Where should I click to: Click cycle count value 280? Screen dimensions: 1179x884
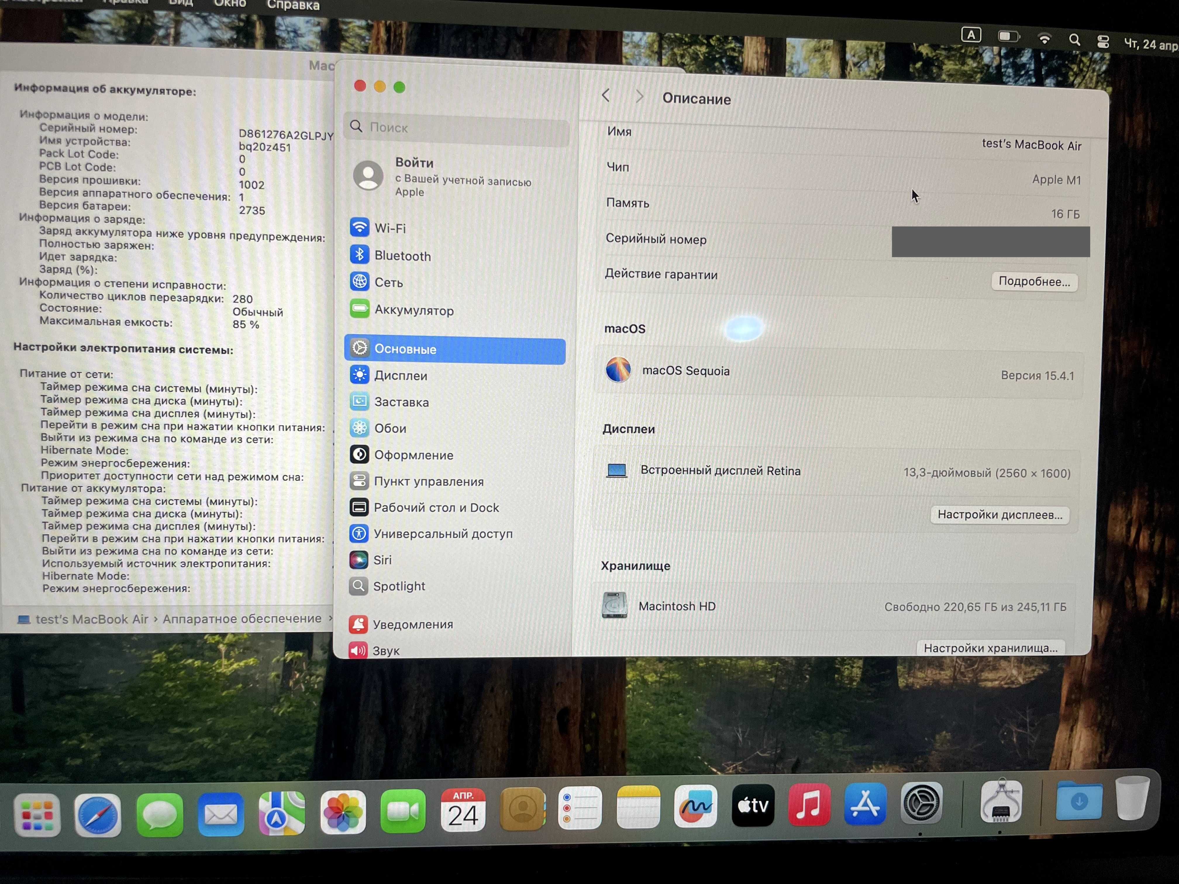242,299
